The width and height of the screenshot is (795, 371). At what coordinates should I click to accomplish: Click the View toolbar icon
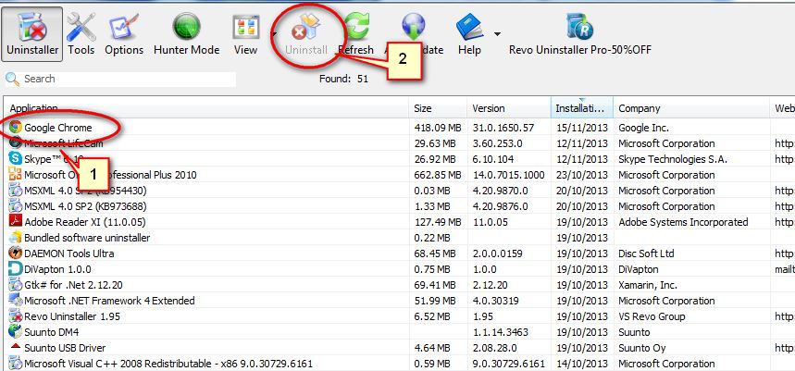(245, 33)
